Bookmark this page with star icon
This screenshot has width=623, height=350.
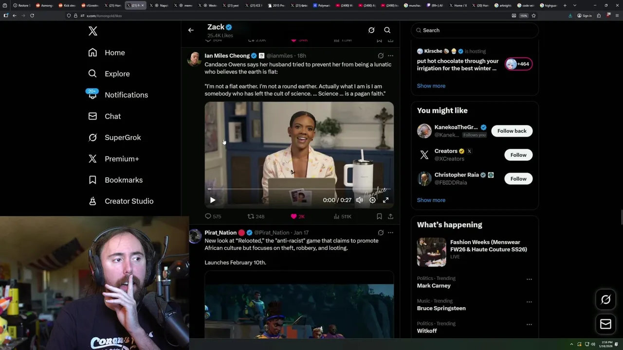point(533,16)
